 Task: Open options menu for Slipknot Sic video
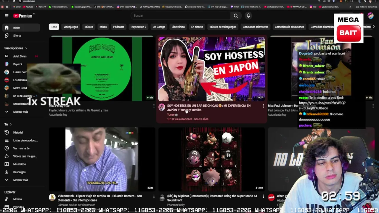[x=263, y=196]
